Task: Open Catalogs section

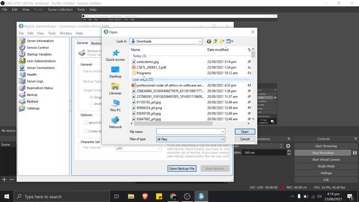Action: [33, 108]
